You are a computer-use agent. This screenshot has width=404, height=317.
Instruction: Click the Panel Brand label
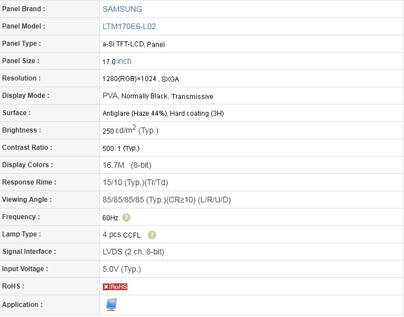click(x=23, y=9)
